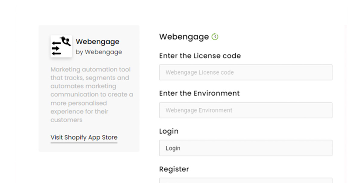Click the "Enter the License code" label
The height and width of the screenshot is (189, 362).
[200, 56]
